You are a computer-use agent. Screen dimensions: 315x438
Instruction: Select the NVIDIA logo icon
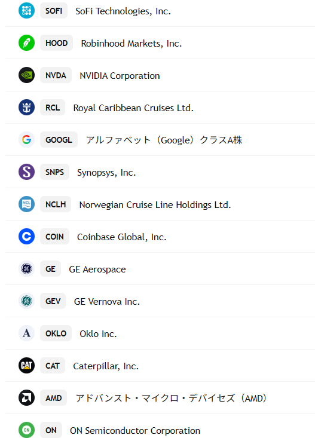tap(26, 75)
